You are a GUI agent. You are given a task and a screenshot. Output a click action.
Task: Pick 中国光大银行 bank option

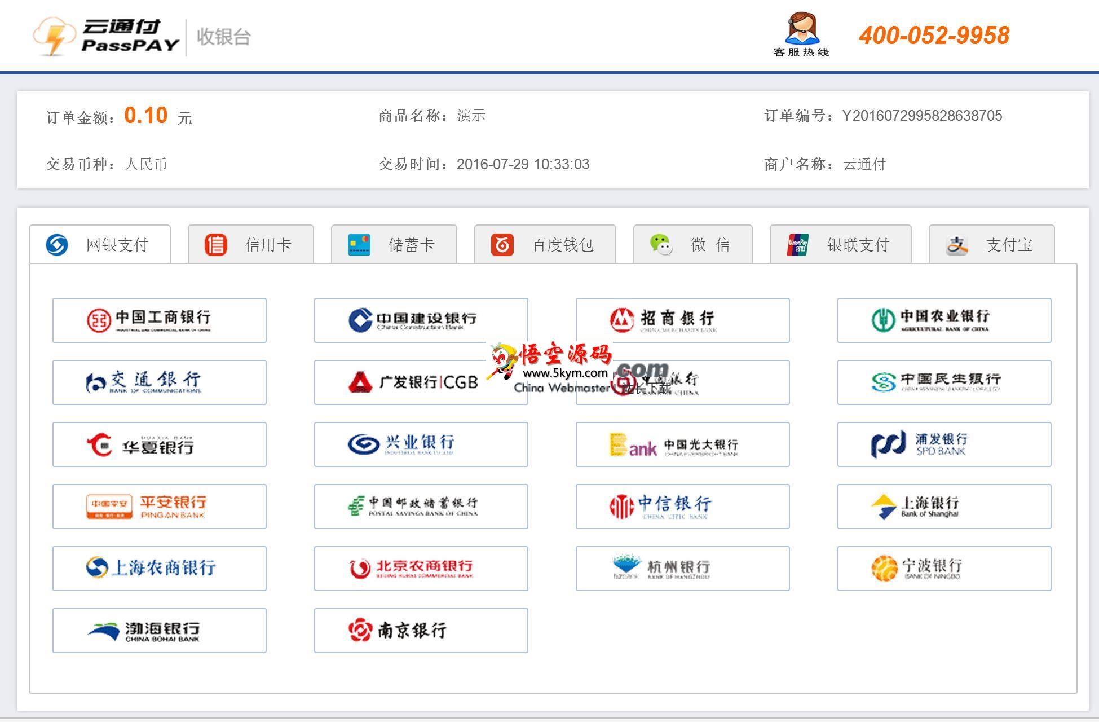(x=683, y=444)
